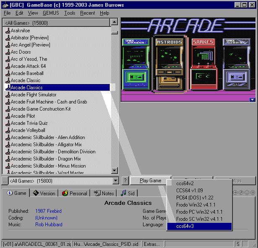Viewport: 258px width, 248px height.
Task: Open the screenshot corner dropdown arrow
Action: pyautogui.click(x=252, y=100)
